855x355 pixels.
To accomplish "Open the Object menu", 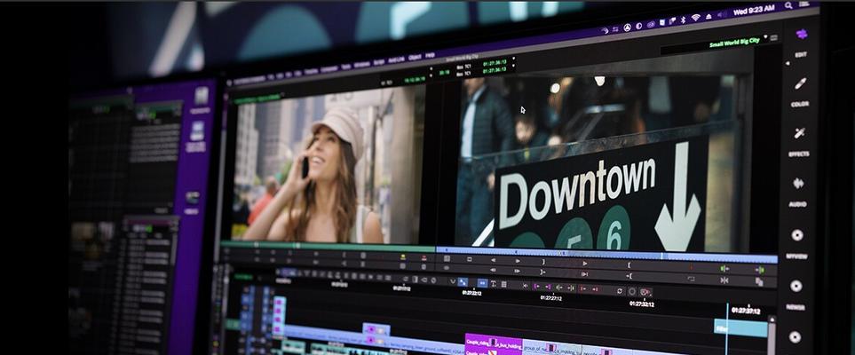I will pos(415,58).
